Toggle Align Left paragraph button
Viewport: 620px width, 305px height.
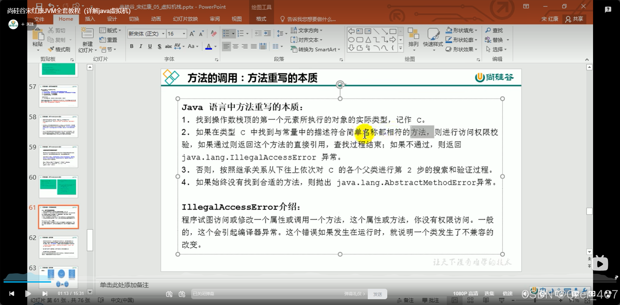[x=226, y=46]
